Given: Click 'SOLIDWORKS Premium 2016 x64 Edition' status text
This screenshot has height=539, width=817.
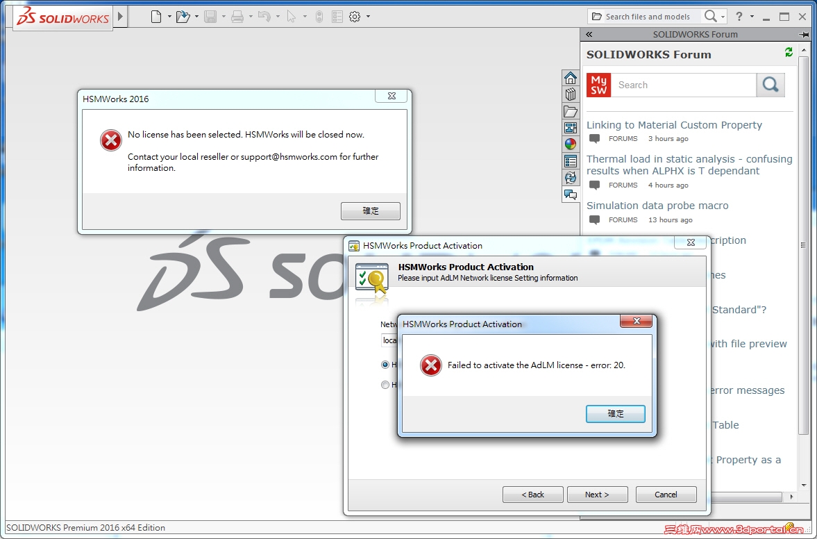Looking at the screenshot, I should point(85,527).
